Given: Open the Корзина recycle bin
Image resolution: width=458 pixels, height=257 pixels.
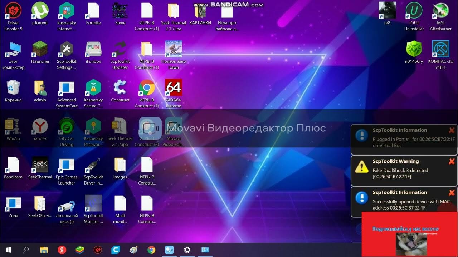Looking at the screenshot, I should 13,88.
